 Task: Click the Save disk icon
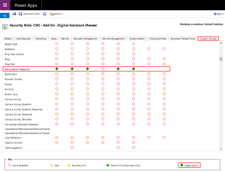pyautogui.click(x=14, y=14)
